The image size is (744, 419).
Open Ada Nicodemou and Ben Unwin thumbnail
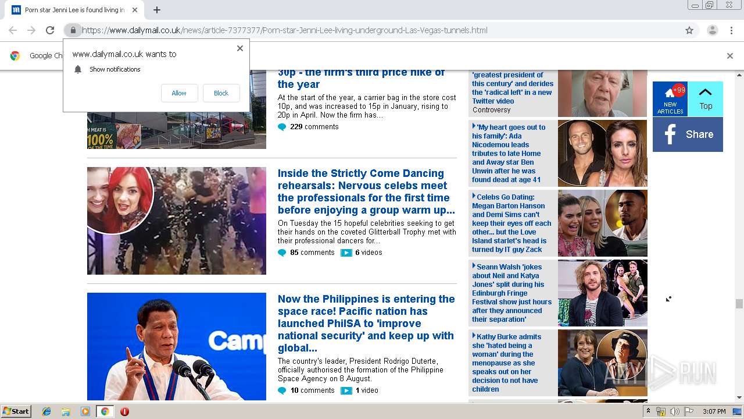coord(602,153)
